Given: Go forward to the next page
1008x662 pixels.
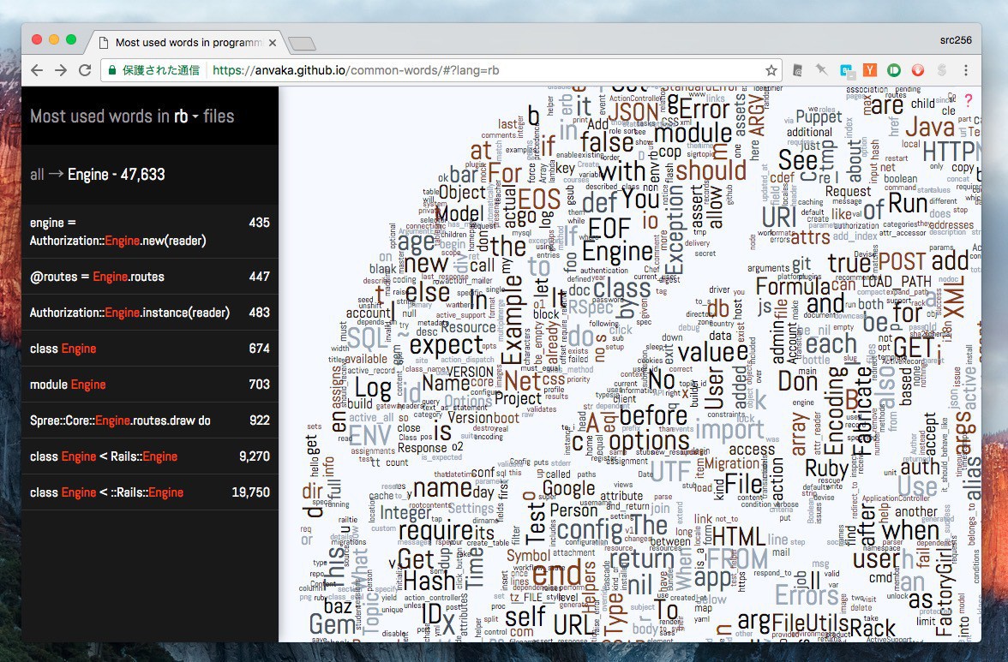Looking at the screenshot, I should point(60,70).
